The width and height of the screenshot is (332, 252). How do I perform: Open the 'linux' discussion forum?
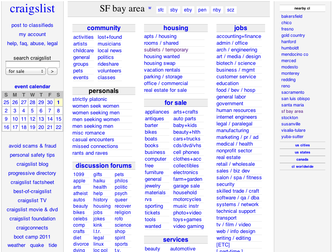point(99,244)
